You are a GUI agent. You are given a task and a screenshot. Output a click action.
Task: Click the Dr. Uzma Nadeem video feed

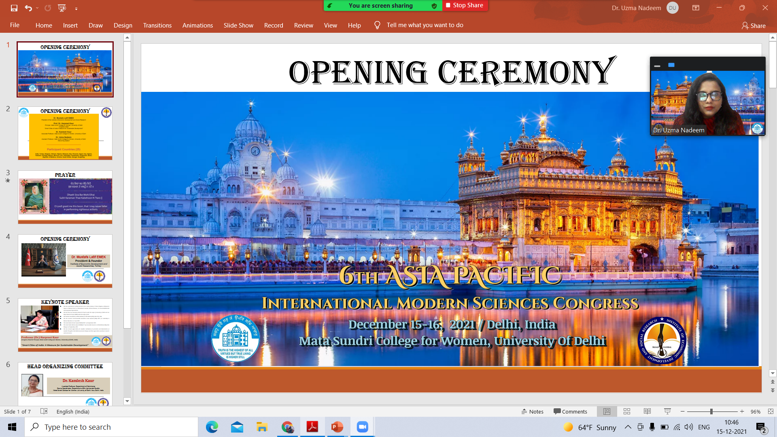click(707, 103)
